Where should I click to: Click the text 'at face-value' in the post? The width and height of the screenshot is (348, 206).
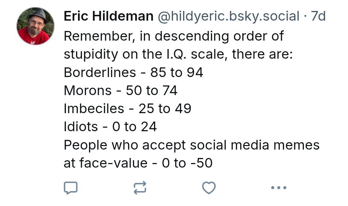coord(105,163)
